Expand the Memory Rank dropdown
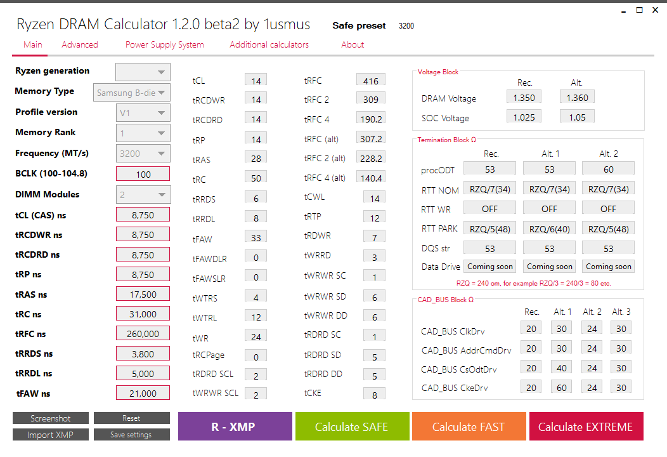Image resolution: width=667 pixels, height=457 pixels. point(143,133)
